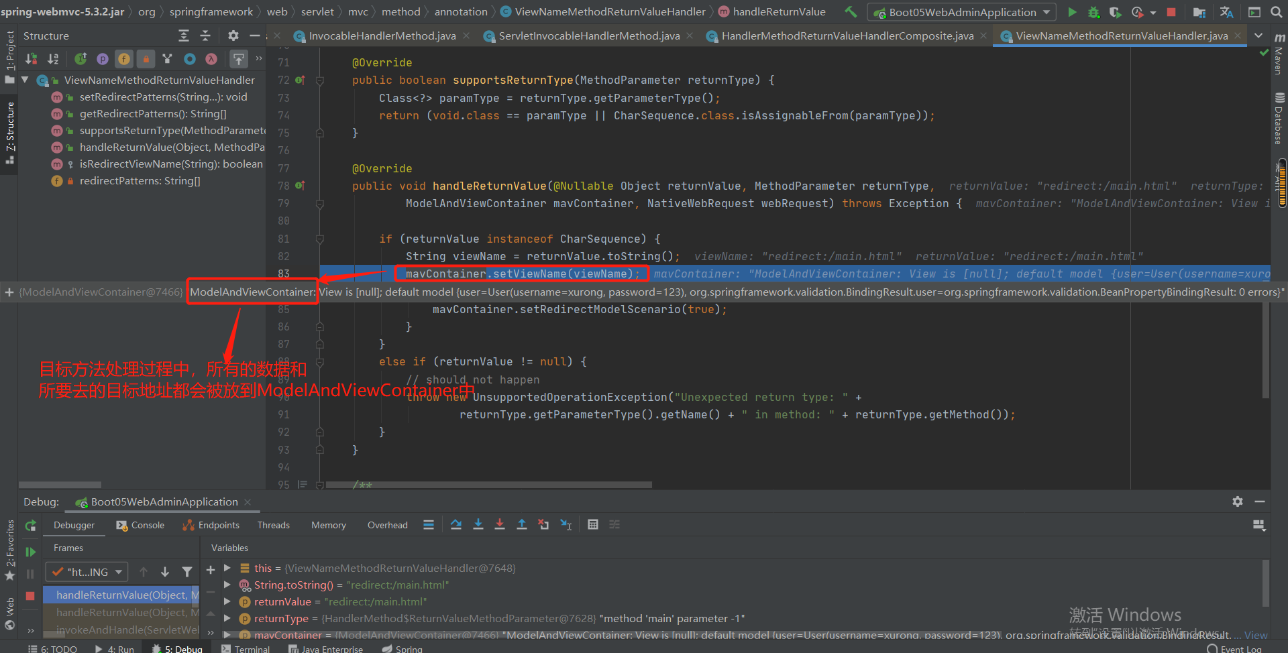The image size is (1288, 653).
Task: Add new watch with plus icon
Action: (210, 570)
